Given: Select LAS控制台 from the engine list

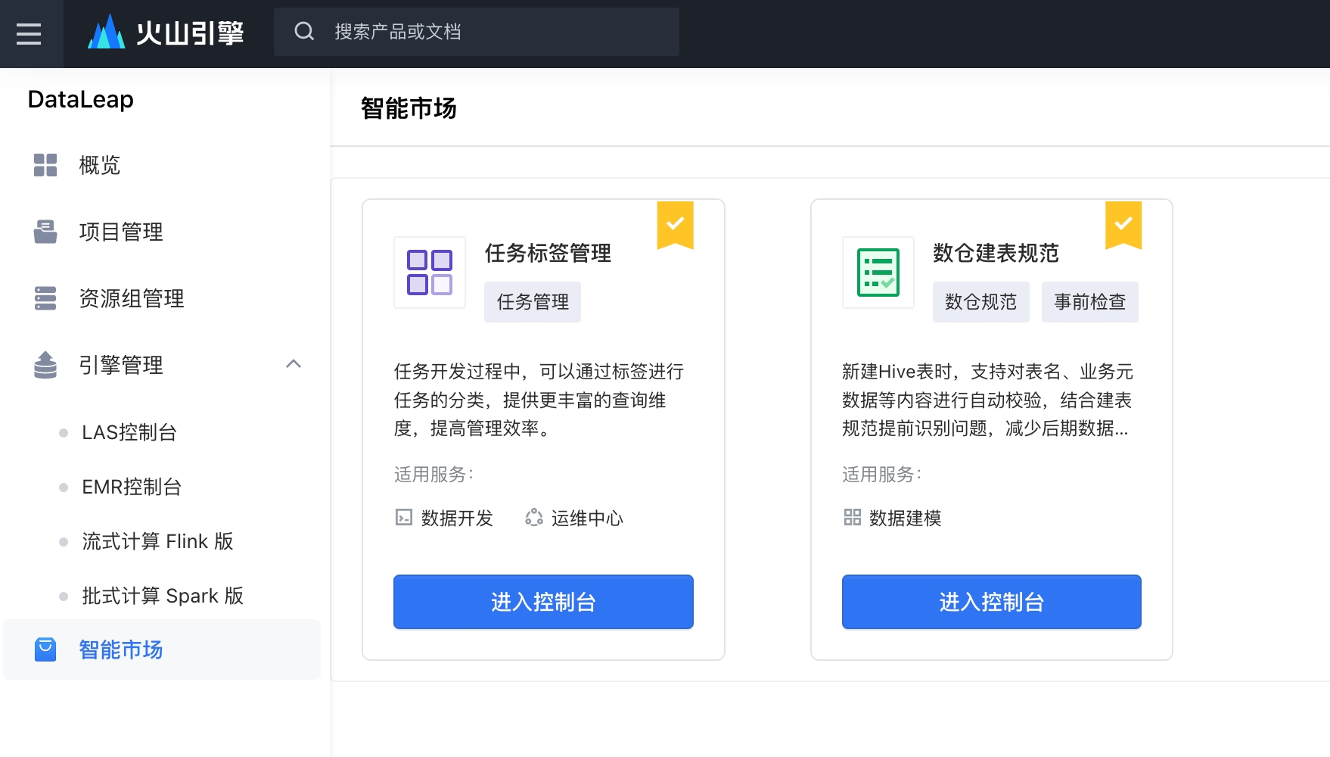Looking at the screenshot, I should point(129,432).
